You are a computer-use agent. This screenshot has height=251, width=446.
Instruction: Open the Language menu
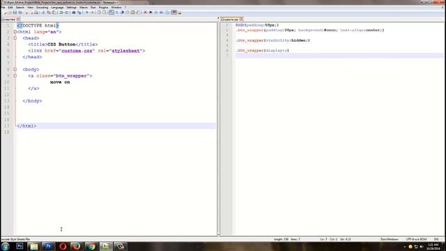pyautogui.click(x=57, y=8)
